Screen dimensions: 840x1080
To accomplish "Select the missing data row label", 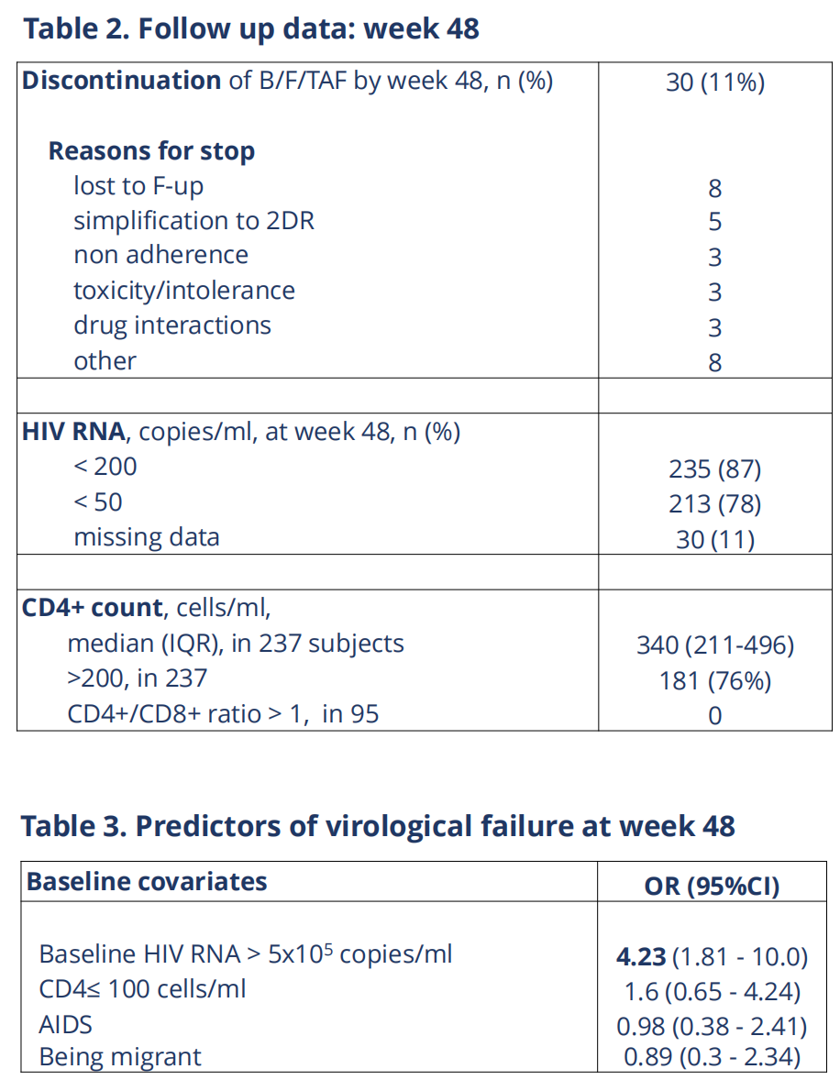I will pyautogui.click(x=147, y=537).
